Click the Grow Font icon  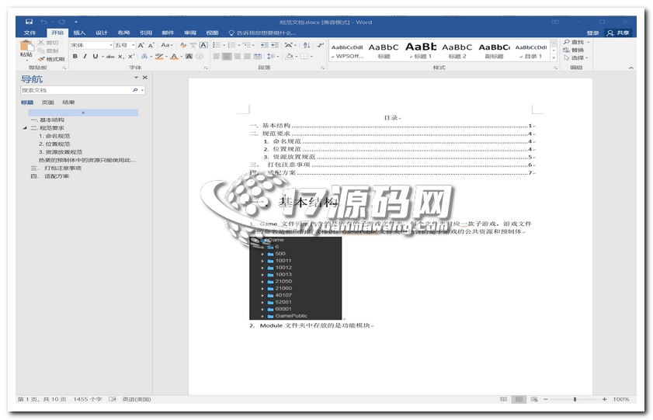141,45
